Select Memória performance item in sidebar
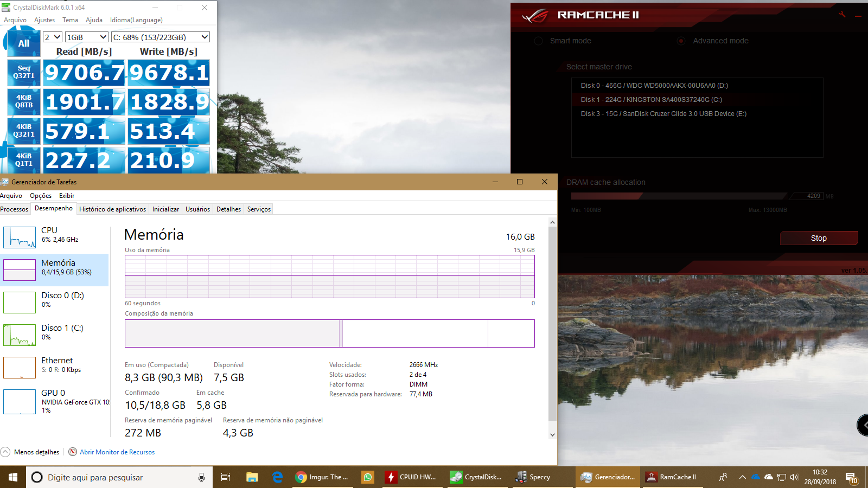 [x=54, y=269]
